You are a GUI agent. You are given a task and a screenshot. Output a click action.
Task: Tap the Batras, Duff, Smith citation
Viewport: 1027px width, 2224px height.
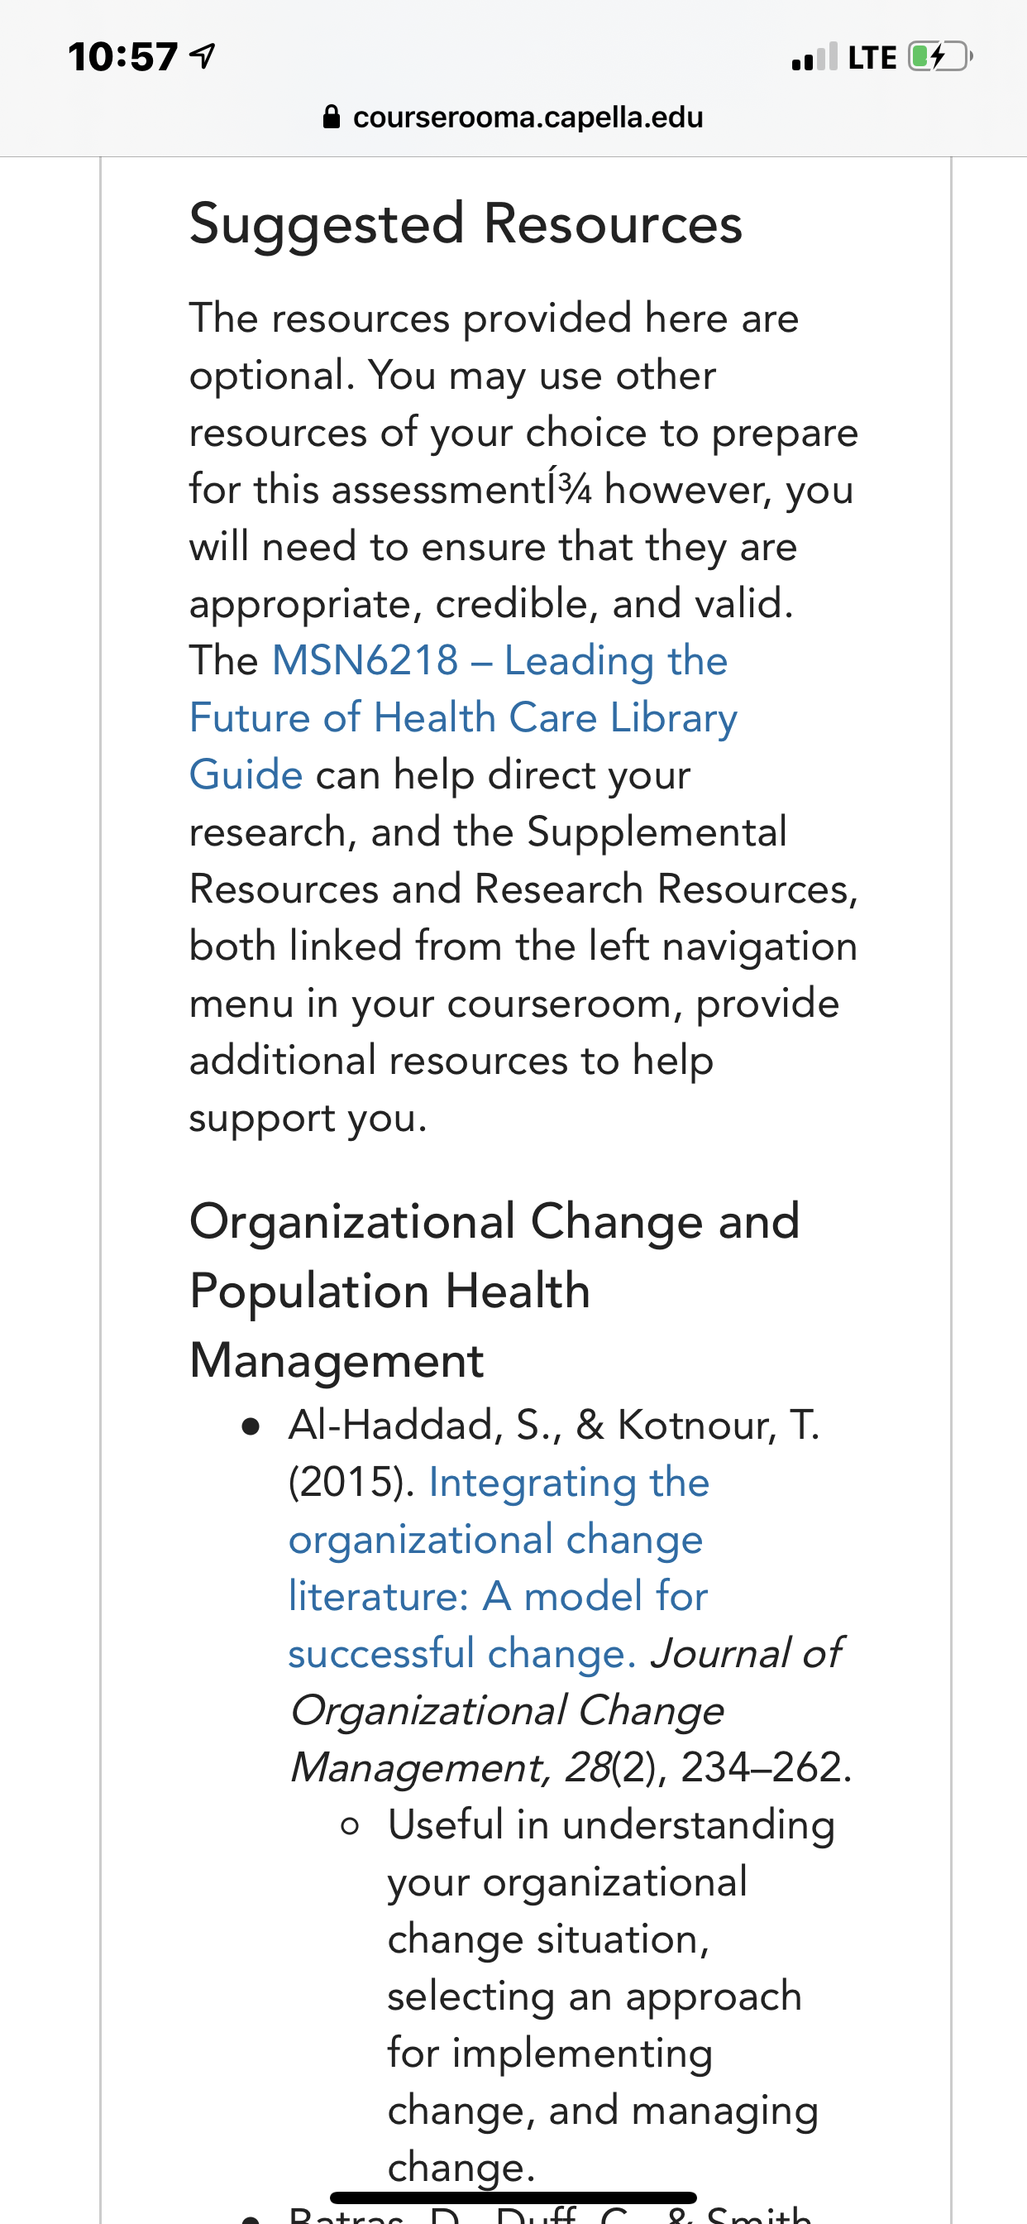pyautogui.click(x=550, y=2215)
